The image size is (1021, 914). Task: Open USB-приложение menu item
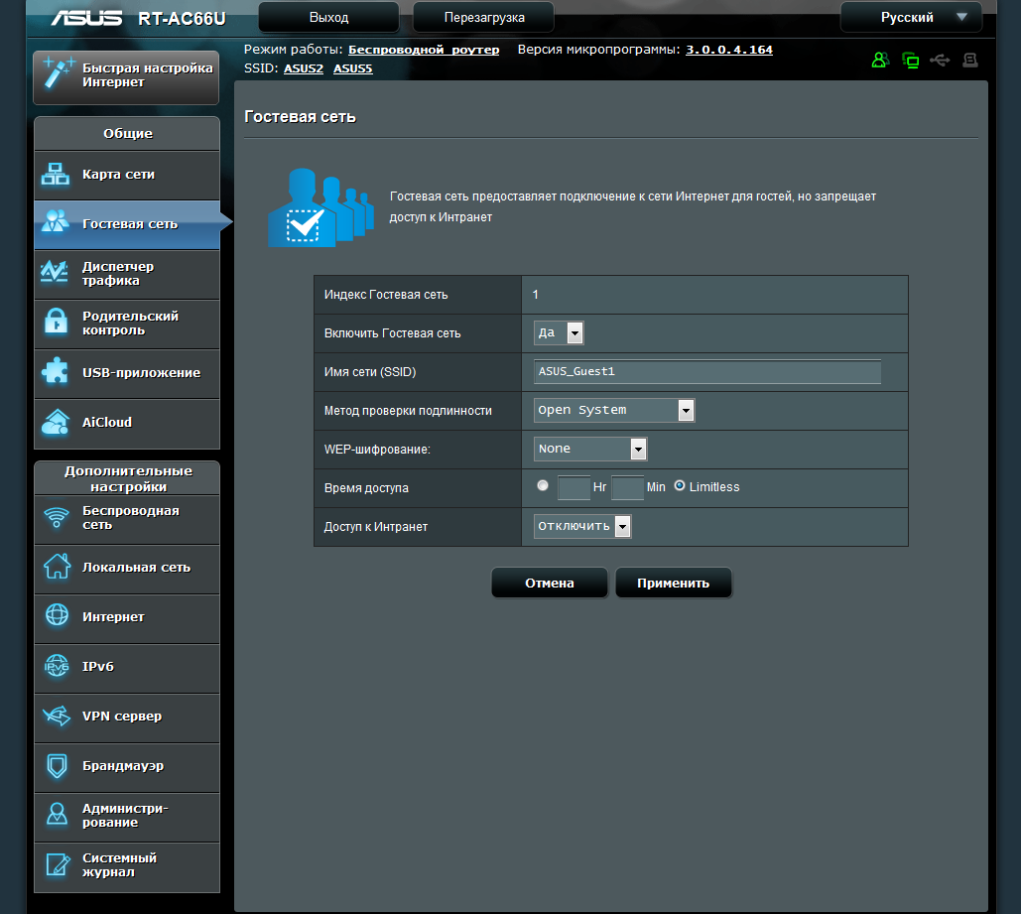pyautogui.click(x=127, y=372)
